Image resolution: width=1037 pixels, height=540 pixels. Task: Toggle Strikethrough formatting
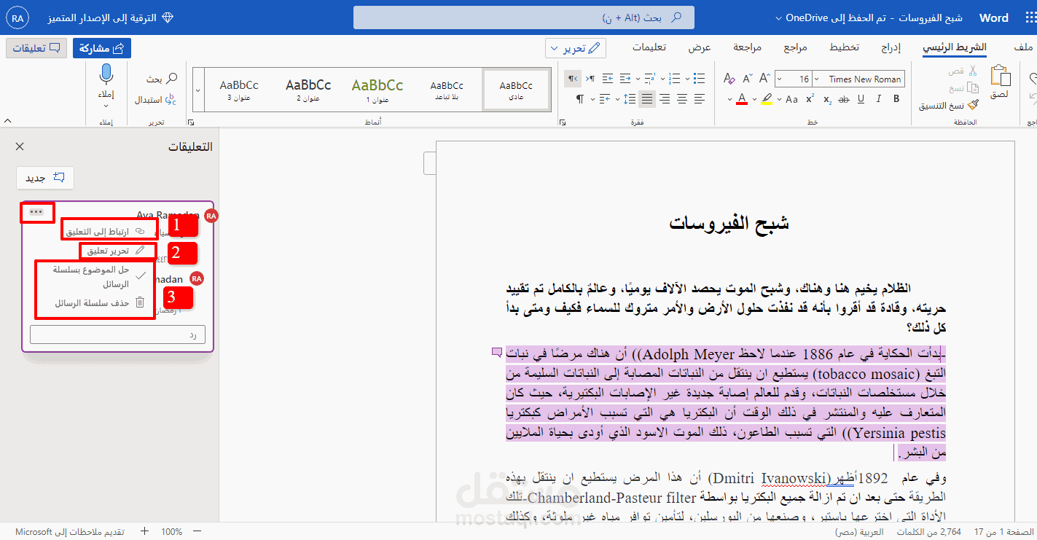(844, 99)
